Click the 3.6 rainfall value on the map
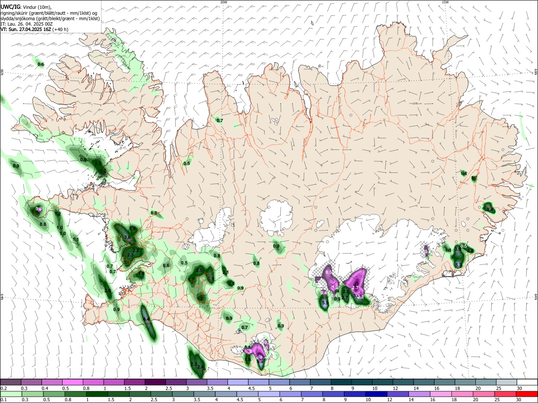The width and height of the screenshot is (538, 403). point(128,238)
